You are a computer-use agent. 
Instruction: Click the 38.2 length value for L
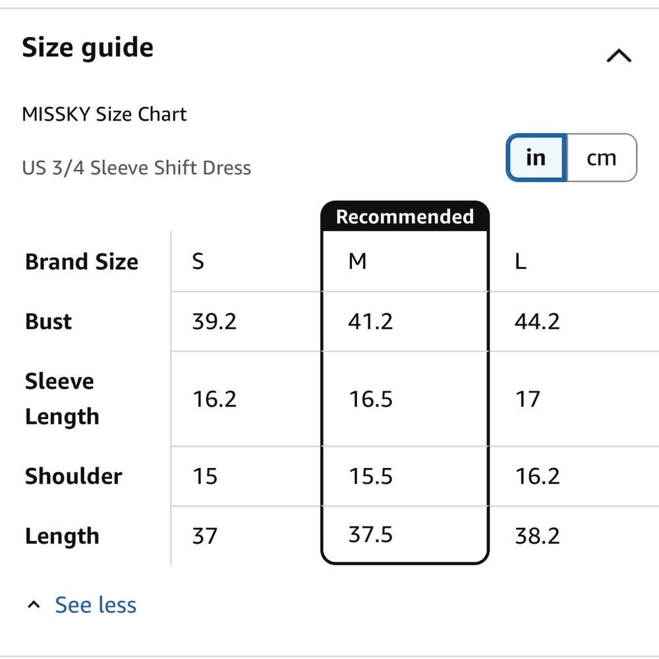tap(538, 536)
